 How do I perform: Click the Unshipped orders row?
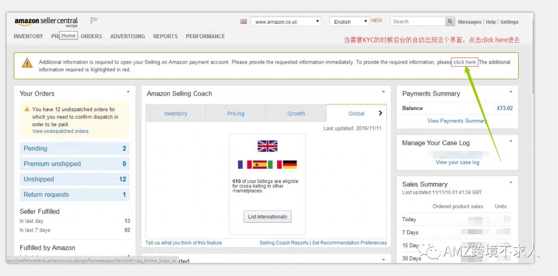75,179
